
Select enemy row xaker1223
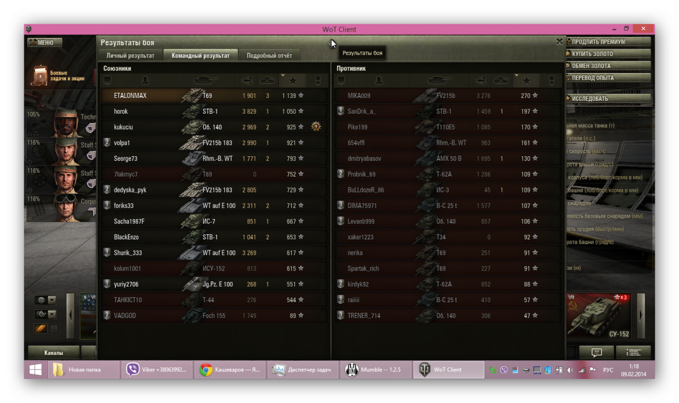click(448, 237)
